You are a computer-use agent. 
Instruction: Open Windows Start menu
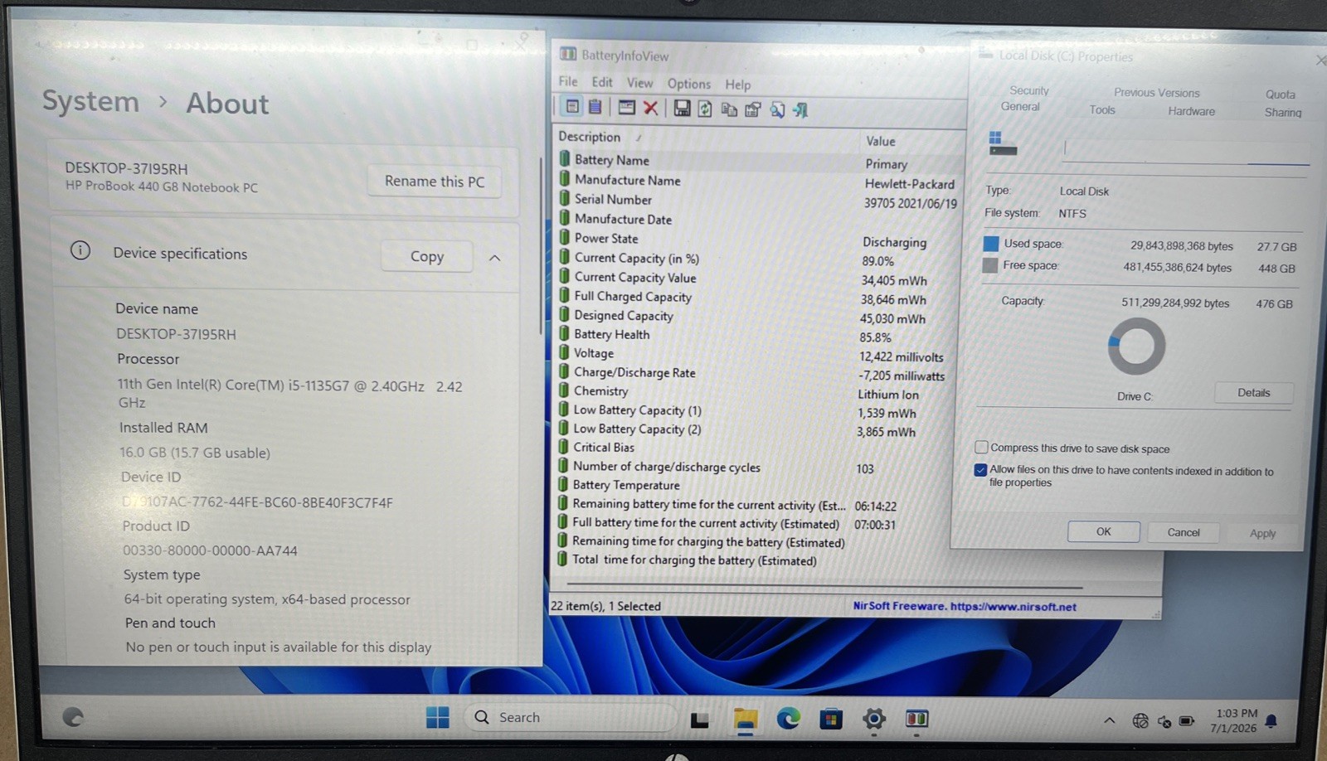[437, 717]
